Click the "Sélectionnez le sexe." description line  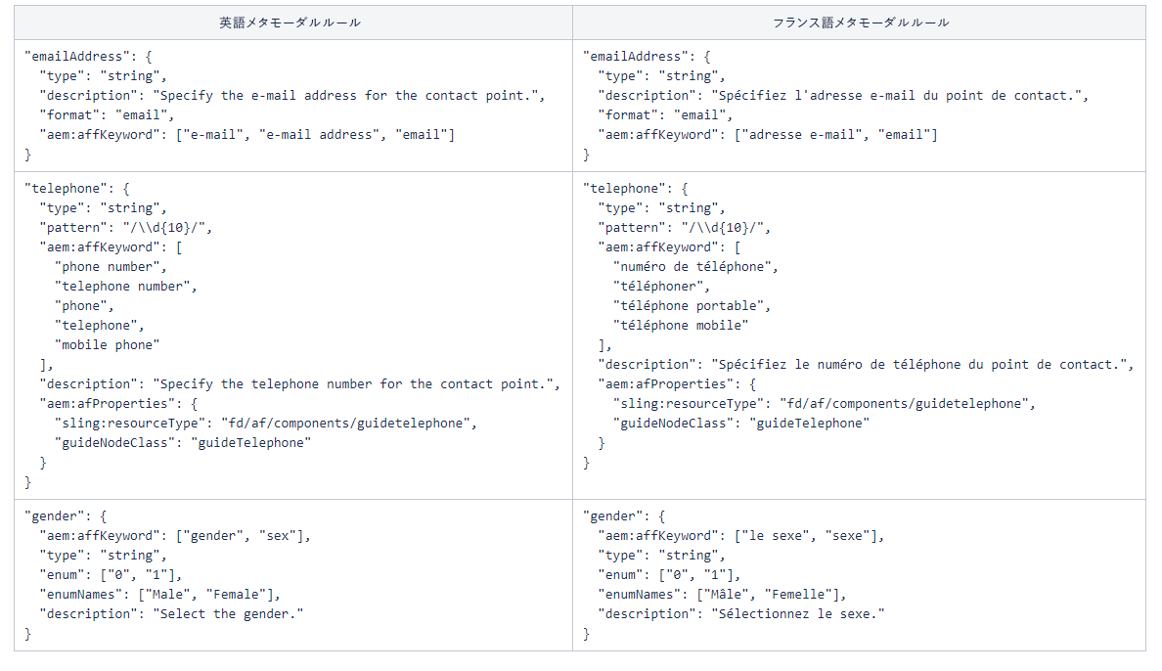tap(741, 614)
